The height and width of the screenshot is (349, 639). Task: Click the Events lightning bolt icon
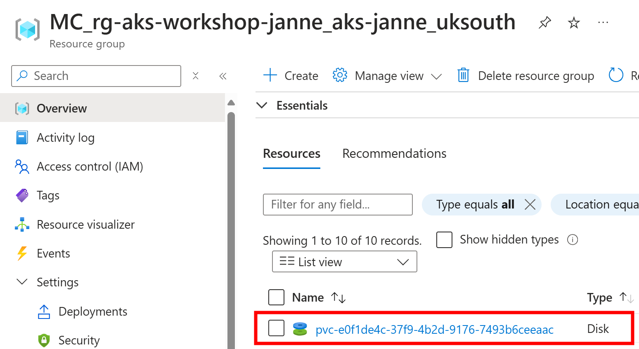click(22, 253)
